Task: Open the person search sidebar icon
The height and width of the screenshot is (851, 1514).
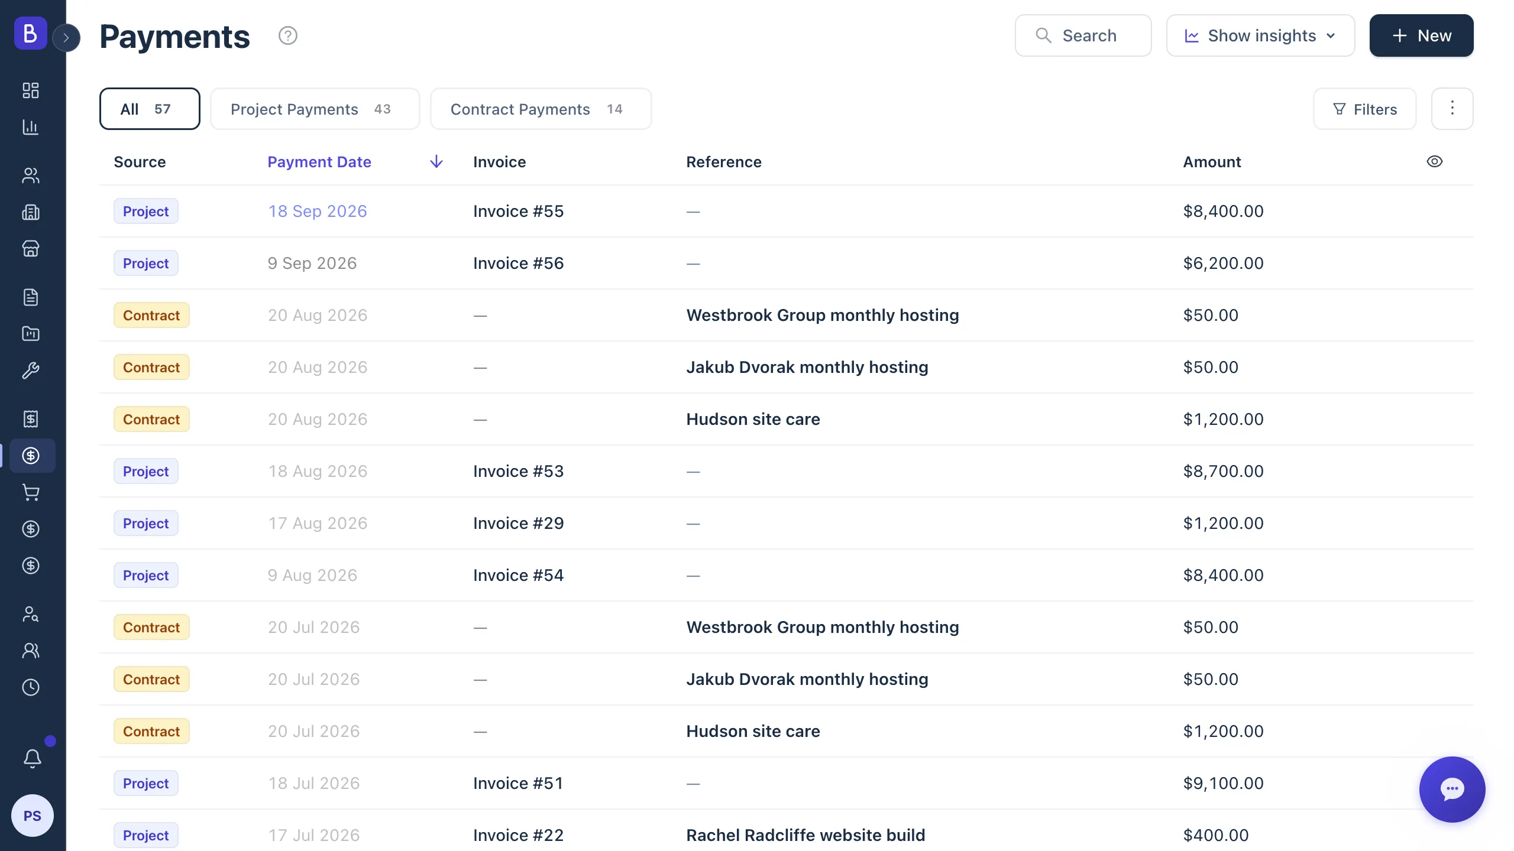Action: [31, 614]
